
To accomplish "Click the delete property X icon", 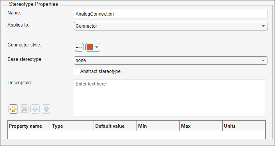I will [x=24, y=109].
